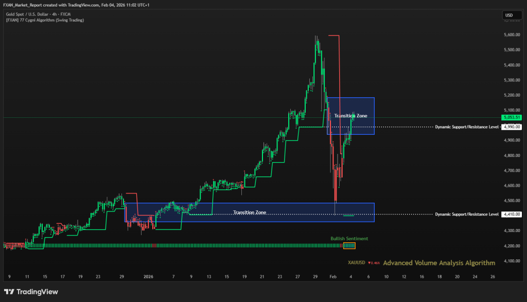Click the upper Transition Zone label
527x302 pixels.
(x=351, y=116)
